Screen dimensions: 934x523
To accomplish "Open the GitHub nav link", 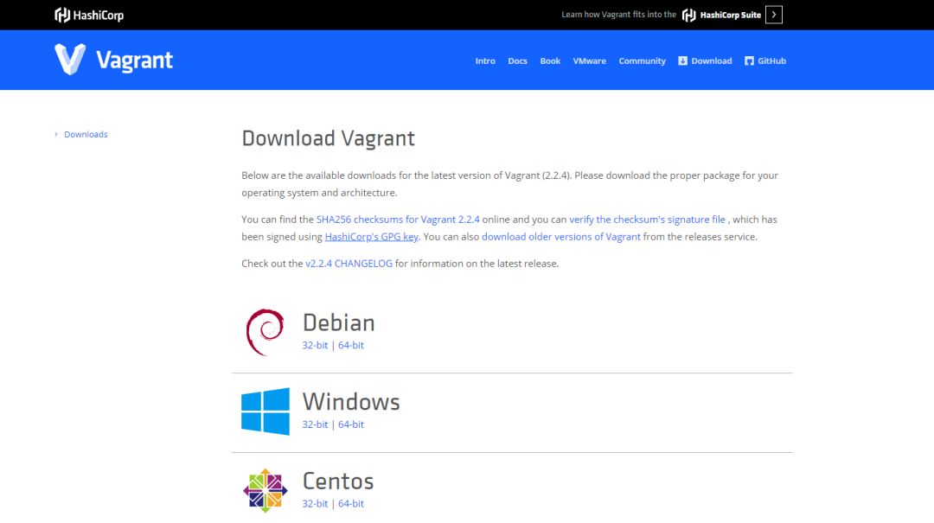I will (x=764, y=61).
